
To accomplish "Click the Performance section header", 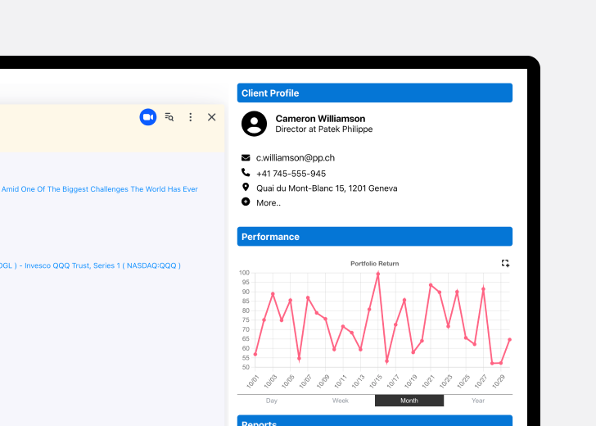I will point(375,237).
